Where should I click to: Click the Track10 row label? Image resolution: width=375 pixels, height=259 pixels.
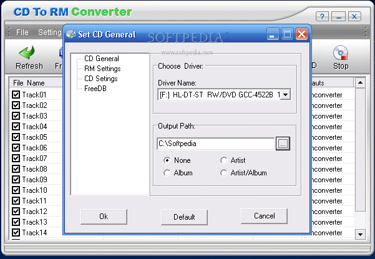[x=35, y=190]
